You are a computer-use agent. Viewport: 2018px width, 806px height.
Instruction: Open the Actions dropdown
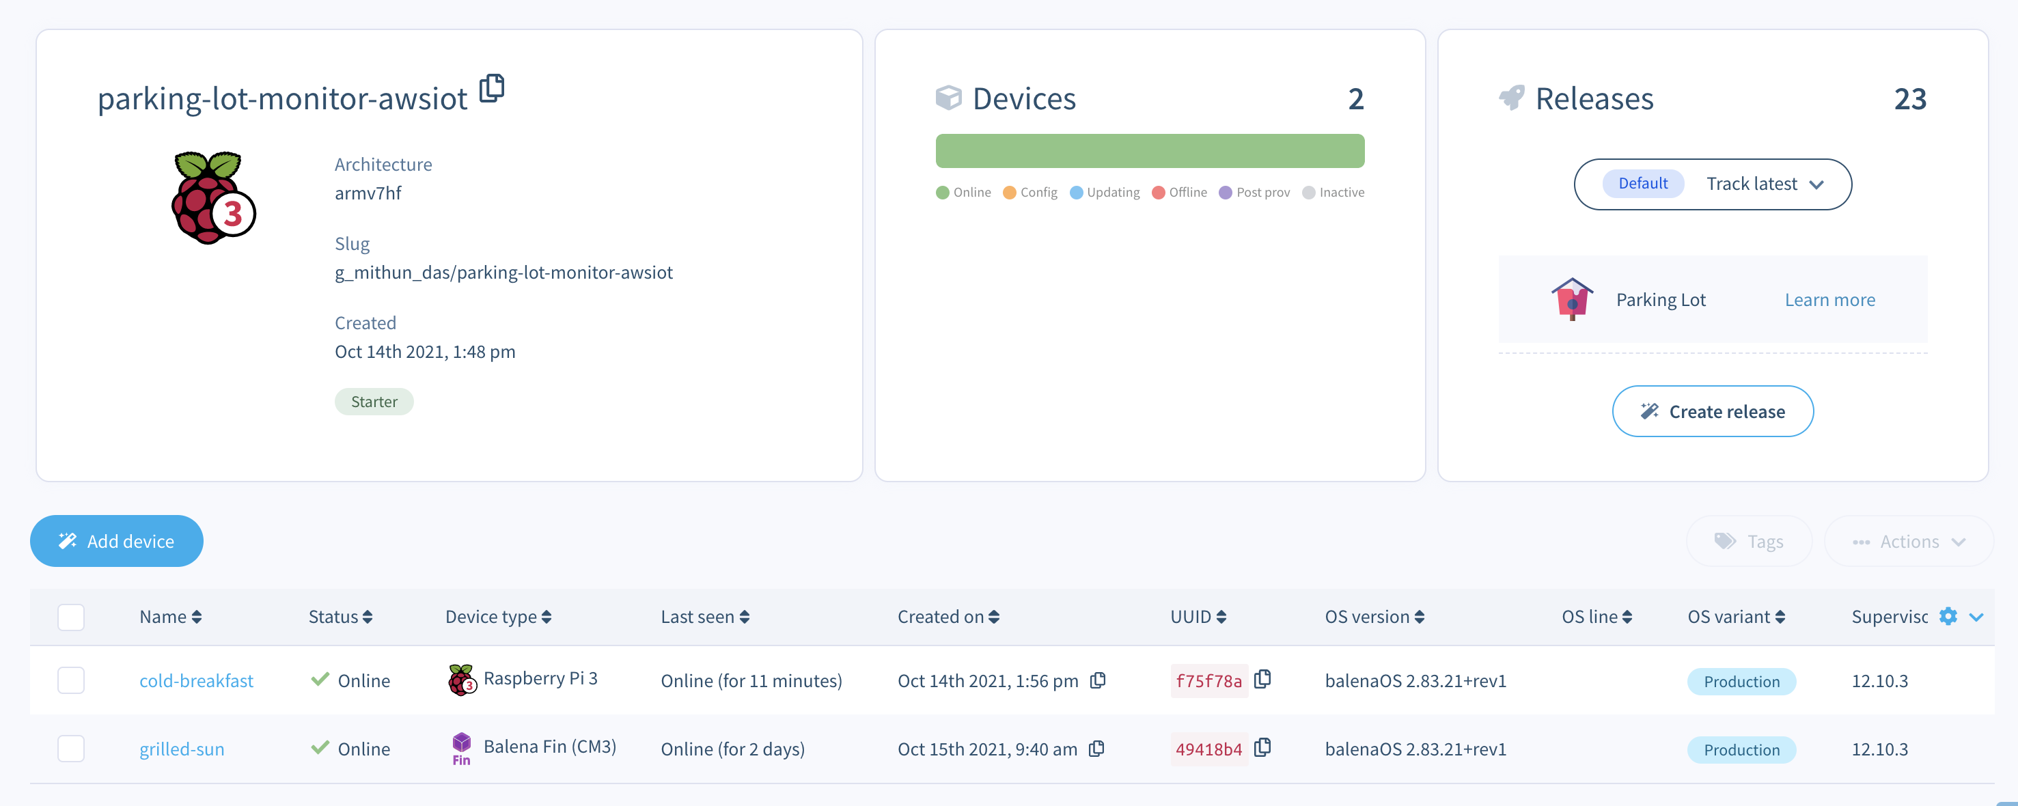click(x=1909, y=540)
